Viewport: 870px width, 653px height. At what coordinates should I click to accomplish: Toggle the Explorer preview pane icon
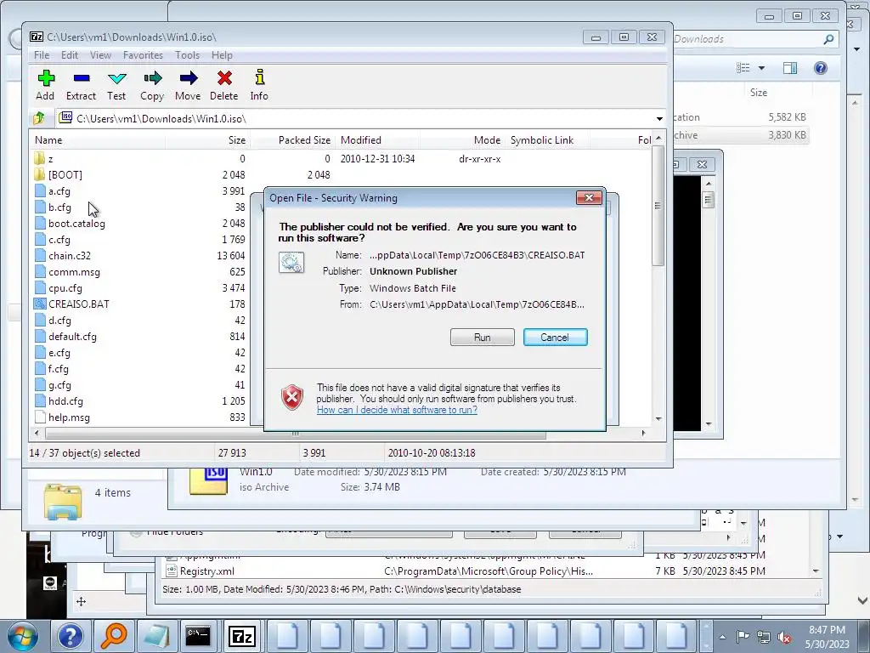790,68
